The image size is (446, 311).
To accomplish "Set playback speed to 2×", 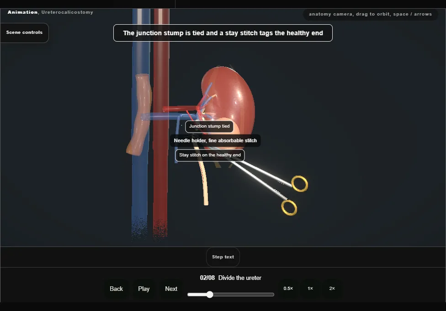I will point(332,289).
